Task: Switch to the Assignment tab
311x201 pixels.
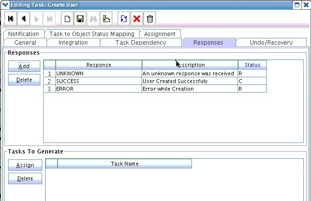Action: (x=160, y=34)
